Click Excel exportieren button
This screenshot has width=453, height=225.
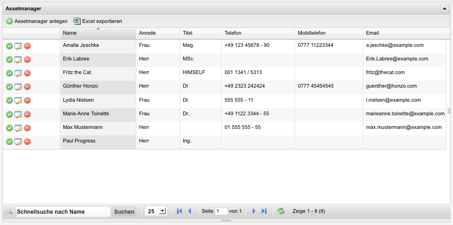[x=98, y=21]
